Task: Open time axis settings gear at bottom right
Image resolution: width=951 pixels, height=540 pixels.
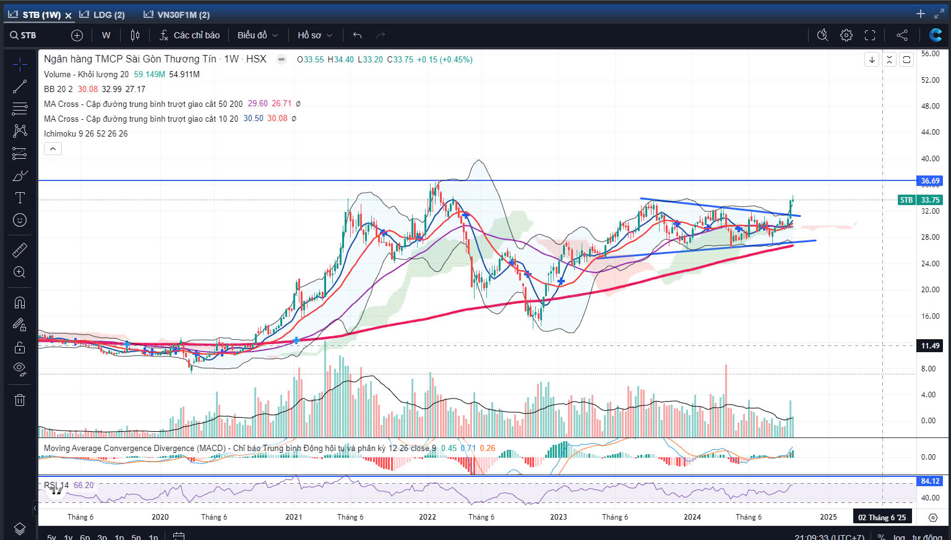Action: (933, 517)
